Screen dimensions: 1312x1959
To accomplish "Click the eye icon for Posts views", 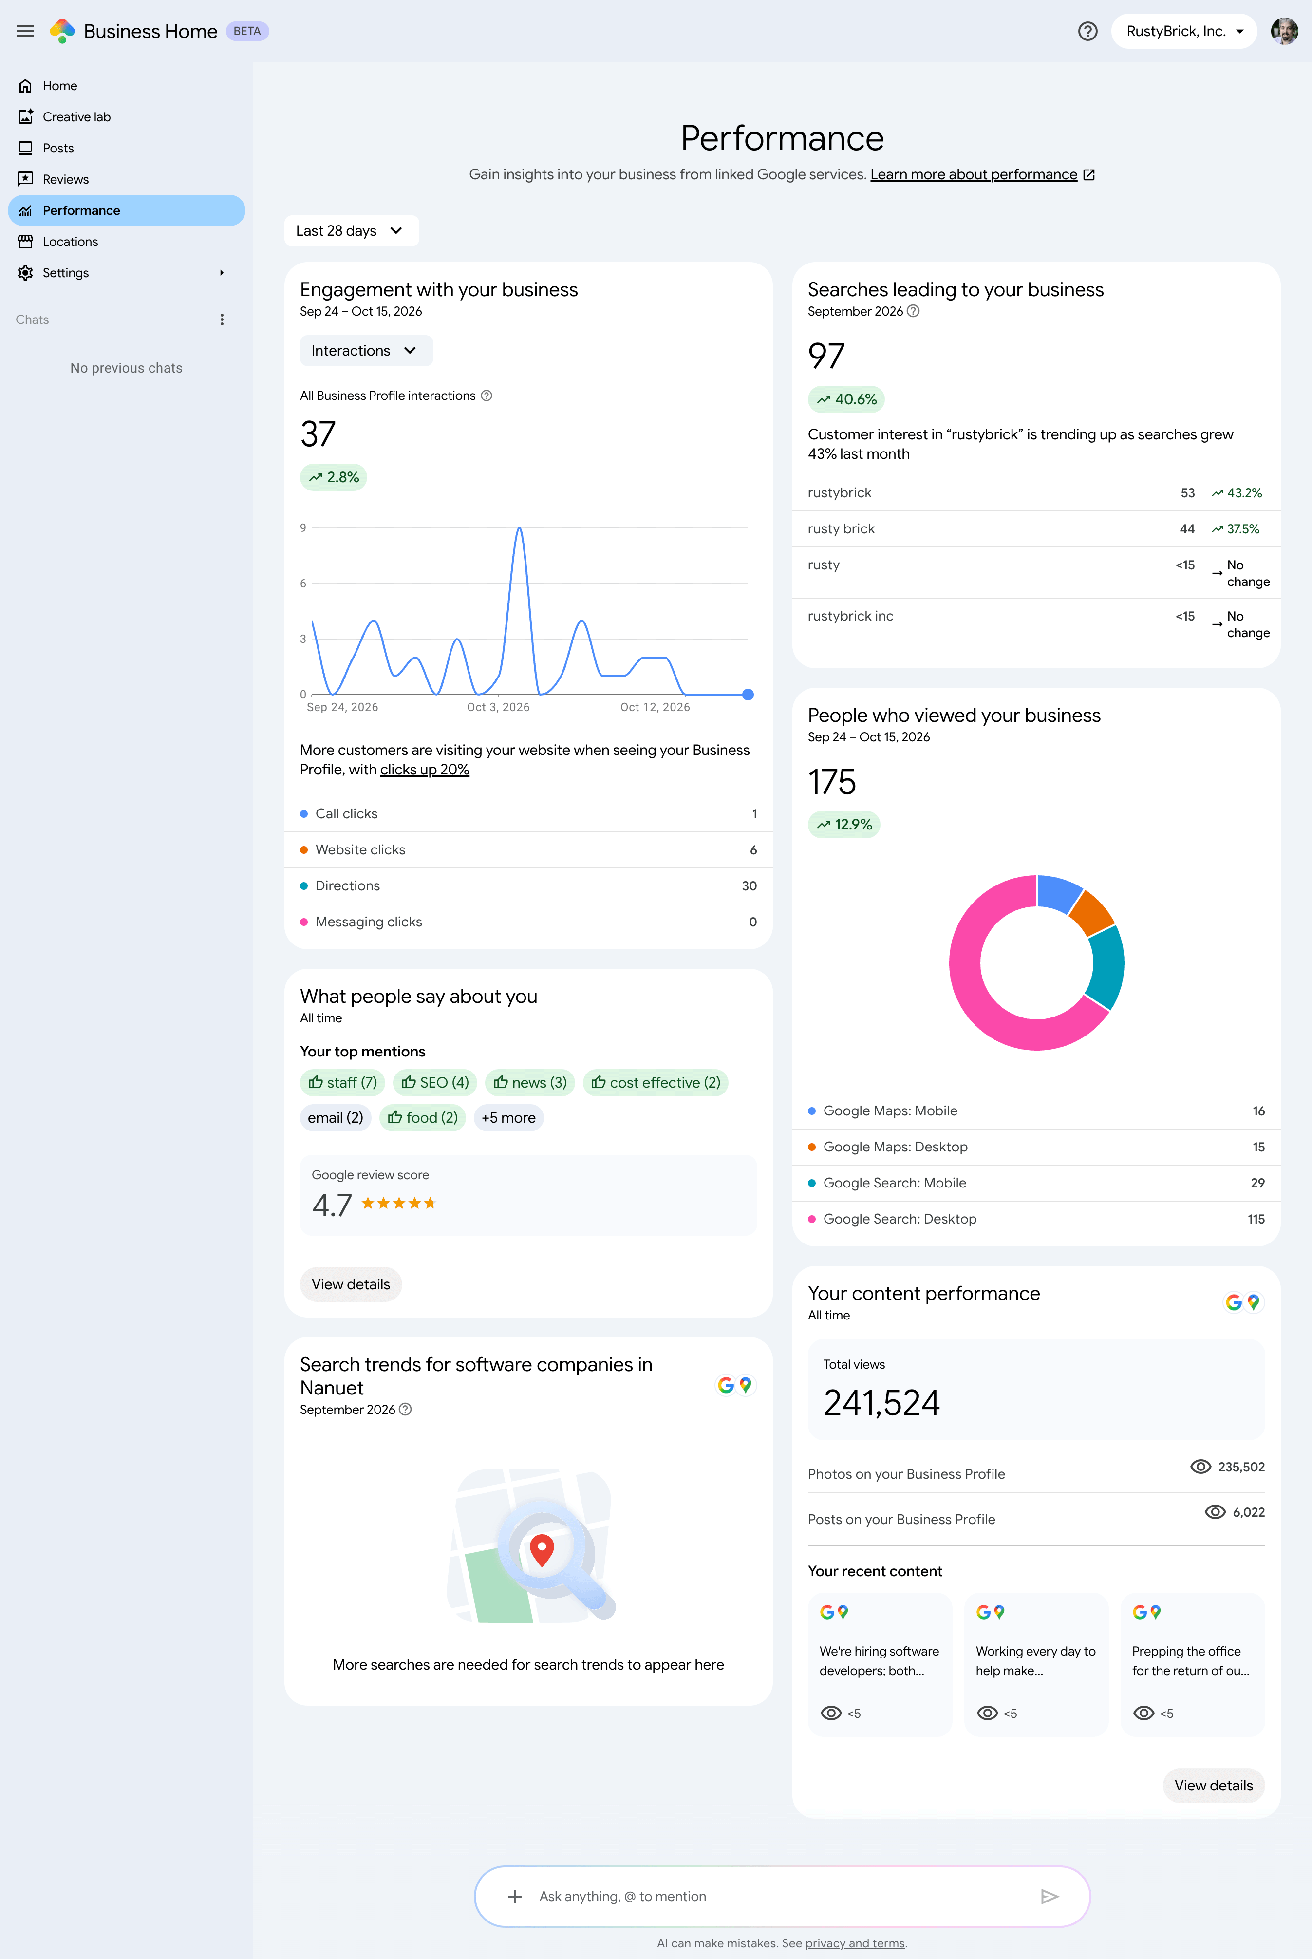I will (x=1214, y=1511).
